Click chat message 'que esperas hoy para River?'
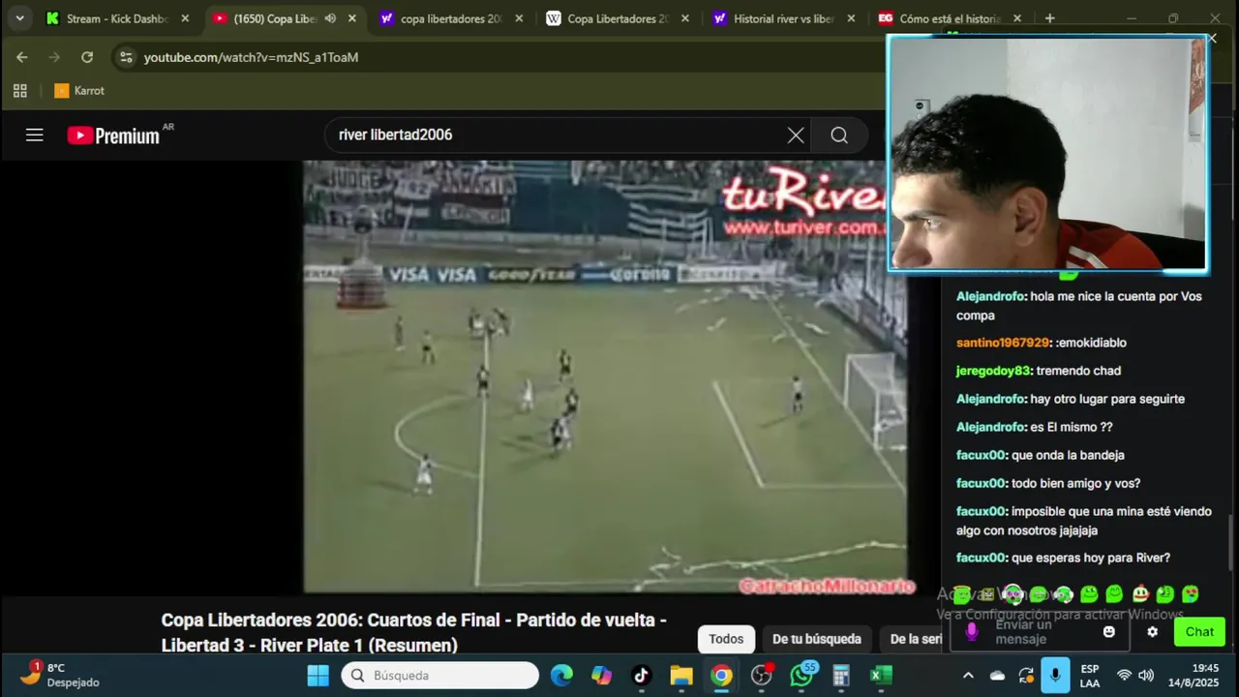The height and width of the screenshot is (697, 1239). pos(1091,558)
